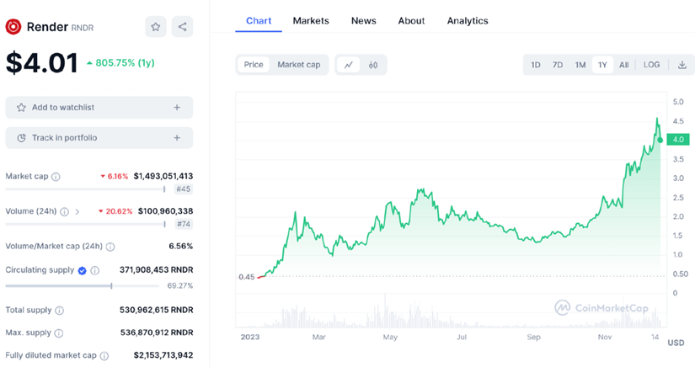695x367 pixels.
Task: Toggle the chart to Market cap view
Action: (x=298, y=65)
